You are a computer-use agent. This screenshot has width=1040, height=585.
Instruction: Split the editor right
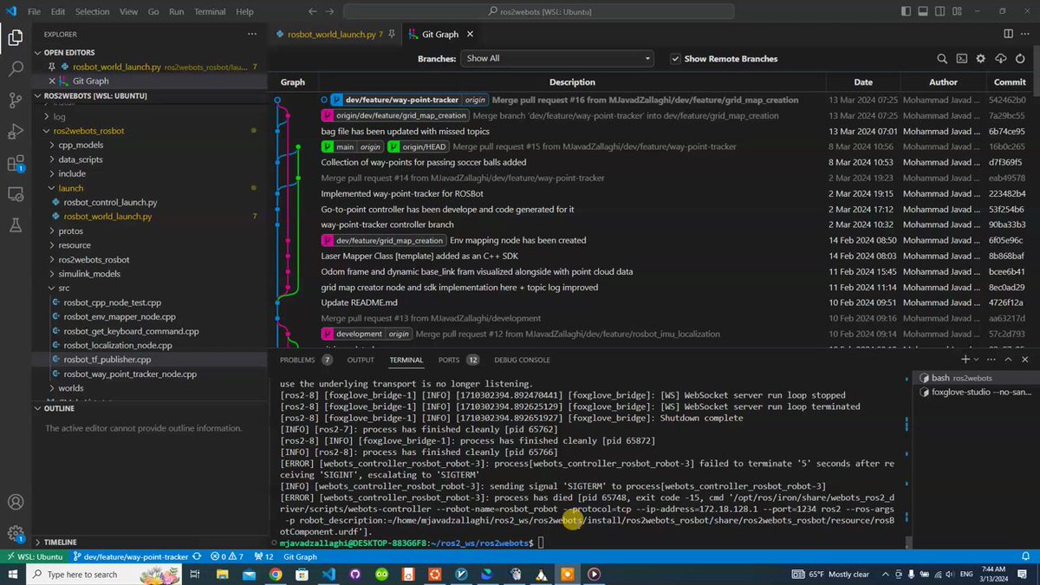(1008, 34)
